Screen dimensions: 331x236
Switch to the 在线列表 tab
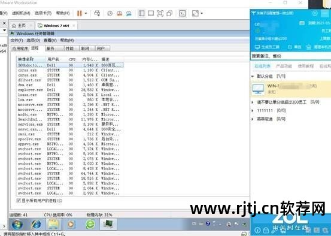tap(262, 66)
